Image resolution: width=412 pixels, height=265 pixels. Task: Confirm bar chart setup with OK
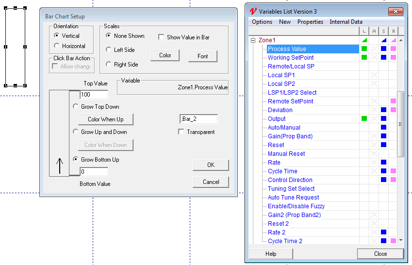point(211,165)
